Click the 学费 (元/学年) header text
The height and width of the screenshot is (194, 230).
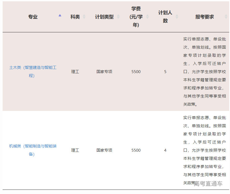point(136,17)
